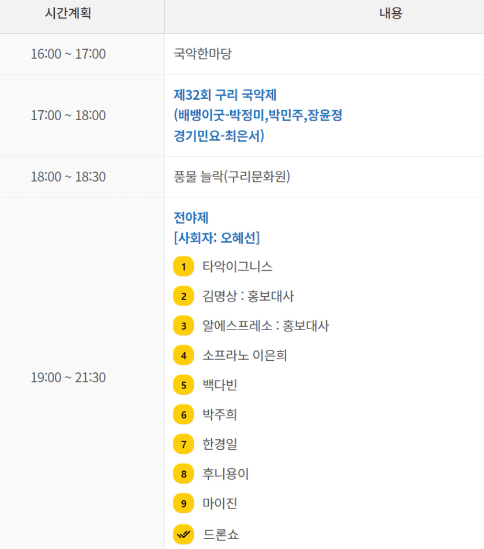
Task: Click the 19:00 ~ 21:30 time cell
Action: coord(68,378)
